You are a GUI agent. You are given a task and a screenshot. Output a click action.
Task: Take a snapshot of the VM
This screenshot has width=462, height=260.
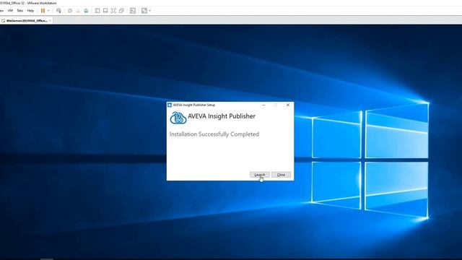(70, 11)
